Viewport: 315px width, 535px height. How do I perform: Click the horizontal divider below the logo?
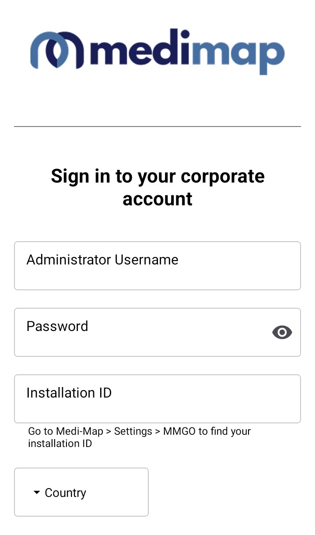point(157,127)
